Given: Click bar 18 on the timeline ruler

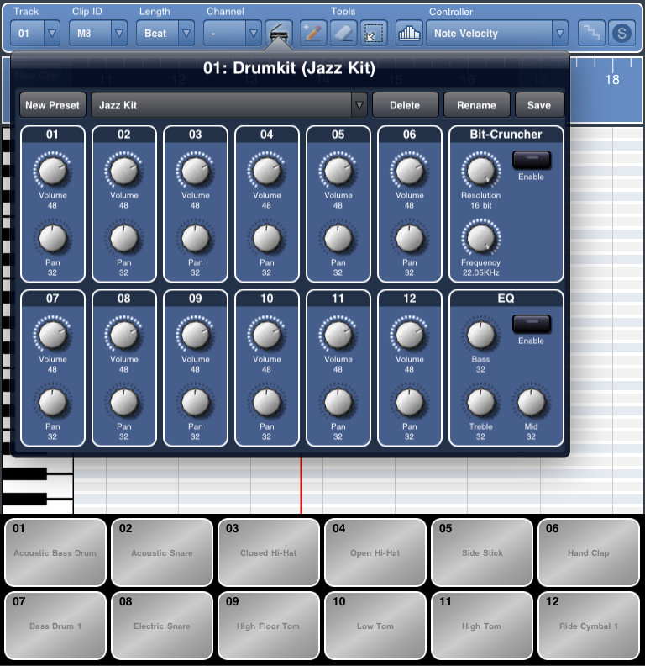Looking at the screenshot, I should pyautogui.click(x=612, y=79).
